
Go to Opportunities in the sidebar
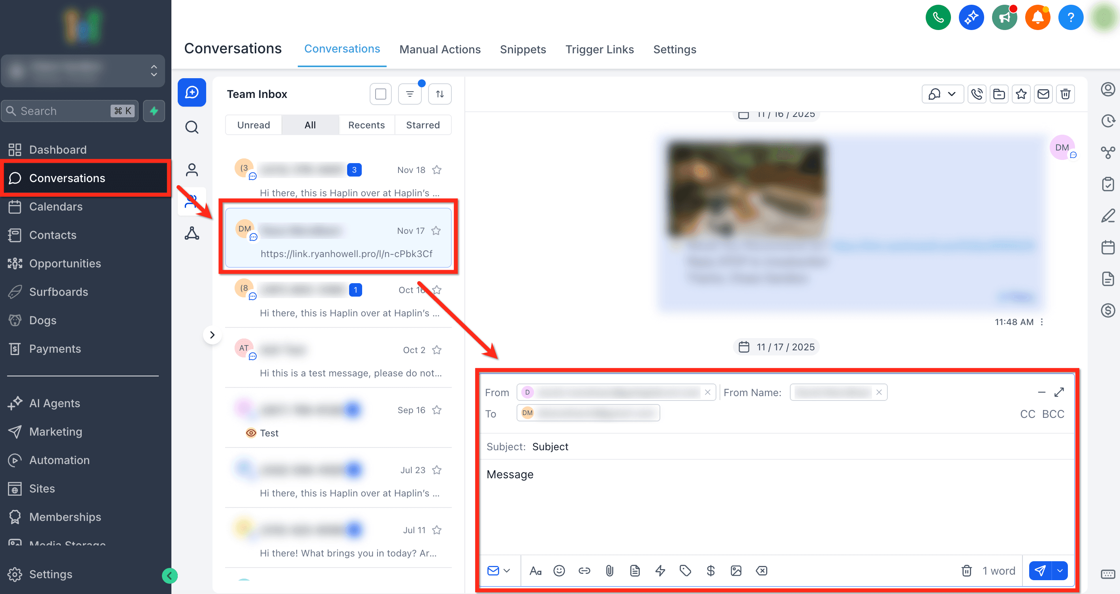[x=65, y=263]
